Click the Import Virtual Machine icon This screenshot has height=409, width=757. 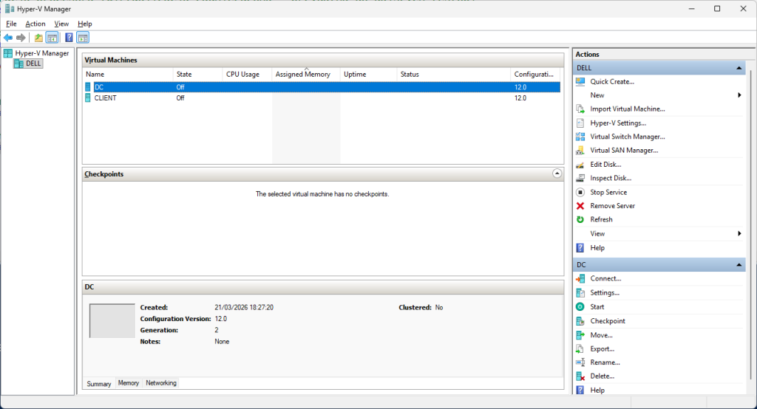click(x=580, y=109)
